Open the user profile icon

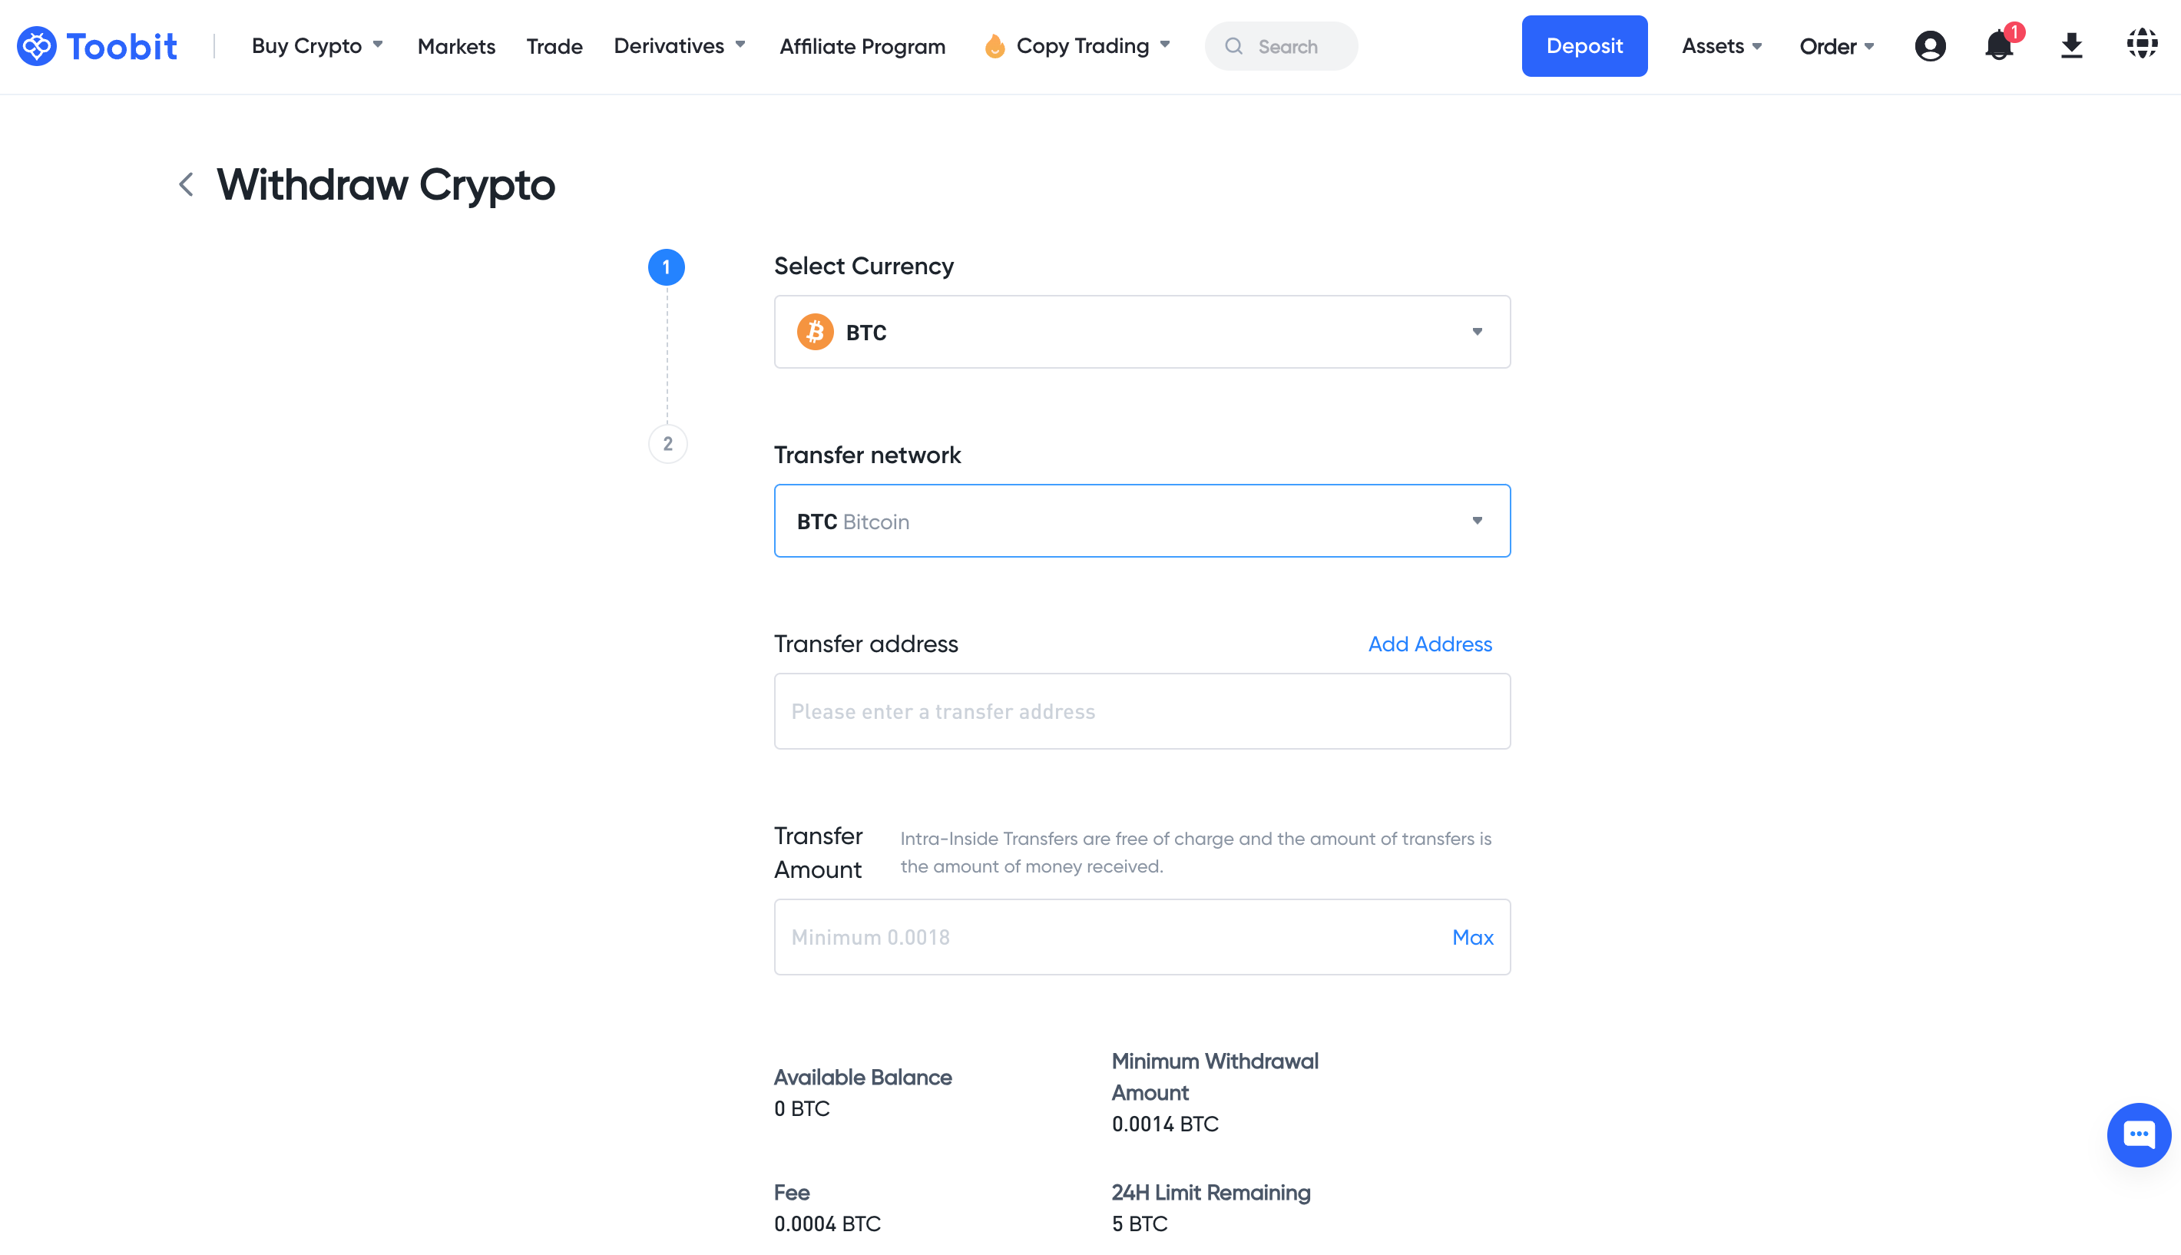[1929, 47]
